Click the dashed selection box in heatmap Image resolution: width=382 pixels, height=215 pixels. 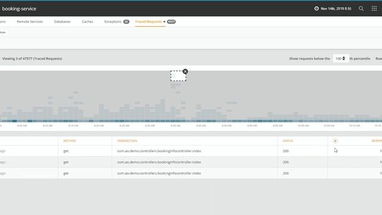178,76
